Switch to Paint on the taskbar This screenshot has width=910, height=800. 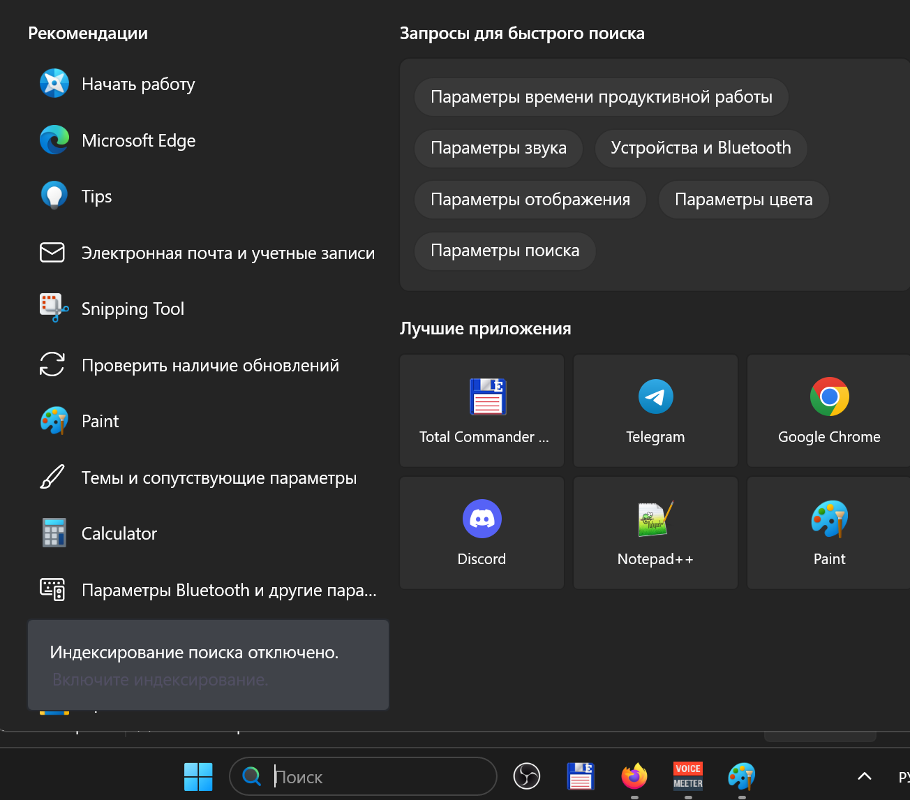pyautogui.click(x=742, y=776)
